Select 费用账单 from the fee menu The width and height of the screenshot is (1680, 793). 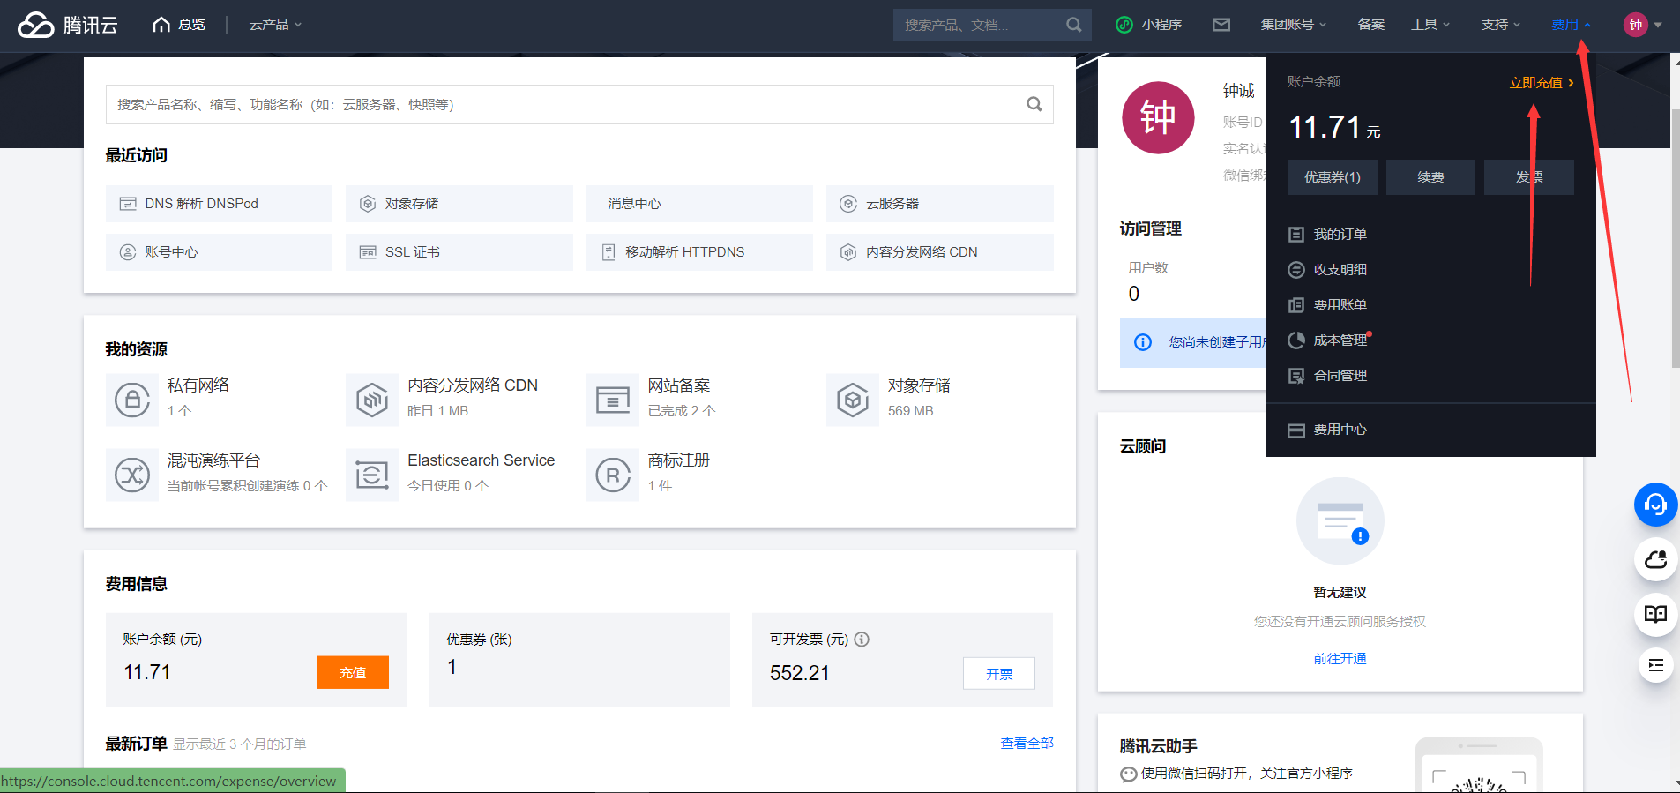point(1340,305)
